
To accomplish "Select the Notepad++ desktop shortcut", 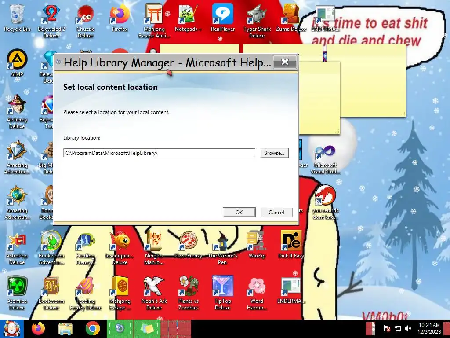I will 188,18.
